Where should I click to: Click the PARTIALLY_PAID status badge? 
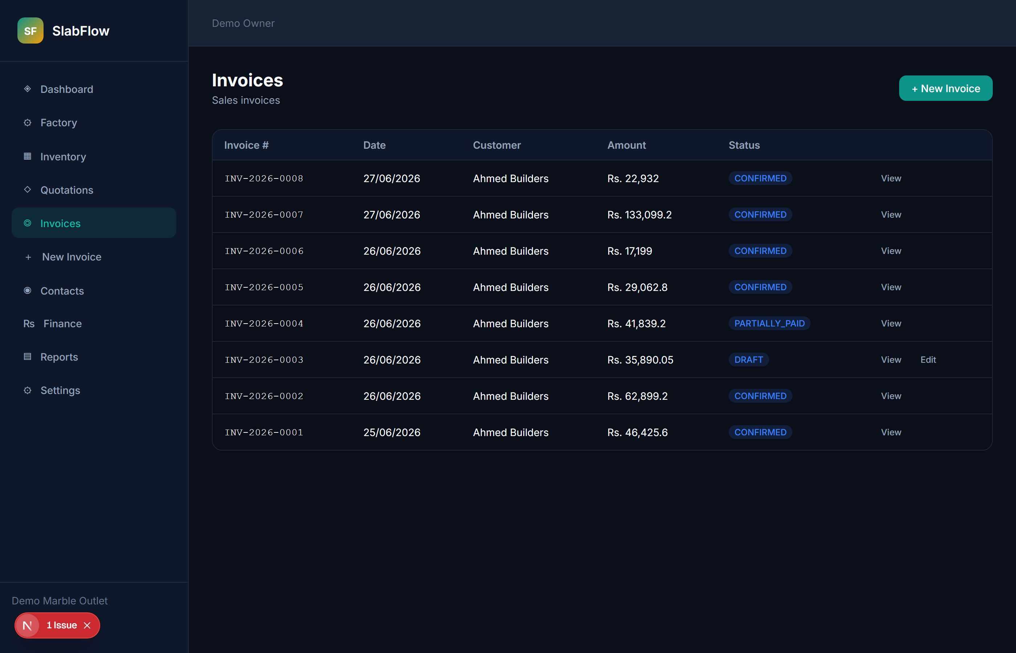tap(769, 323)
